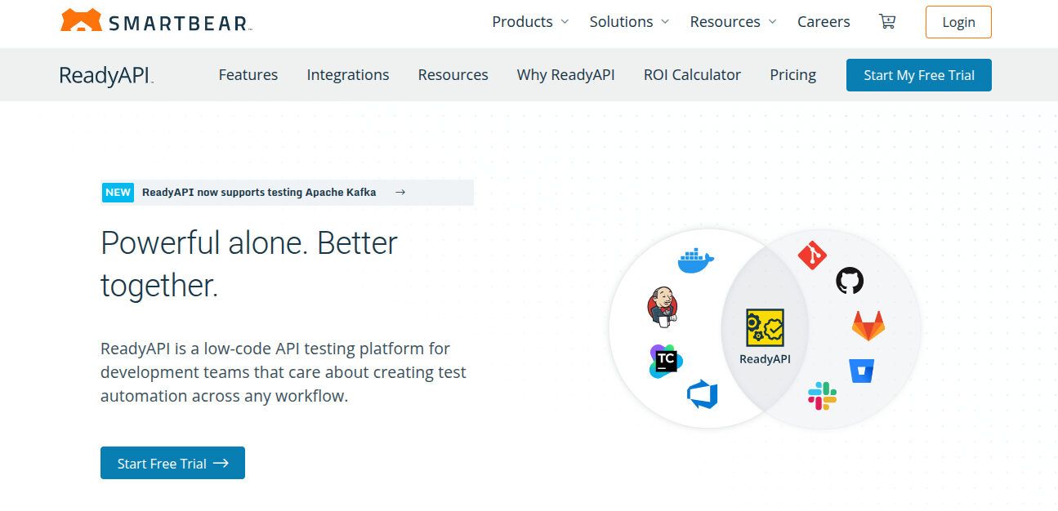Click the NEW badge on the banner
Viewport: 1058px width, 511px height.
click(118, 193)
